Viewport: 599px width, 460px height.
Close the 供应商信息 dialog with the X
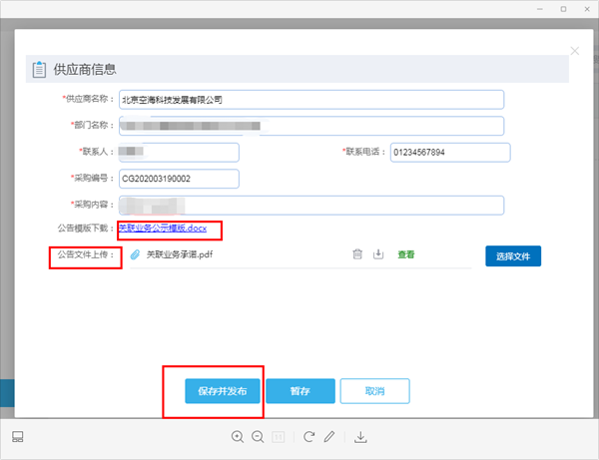click(x=574, y=51)
